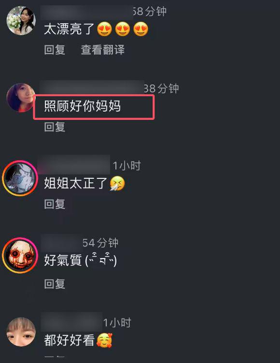Screen dimensions: 280x363
Task: Tap the avatar beside 都好好看 comment
Action: [x=21, y=332]
